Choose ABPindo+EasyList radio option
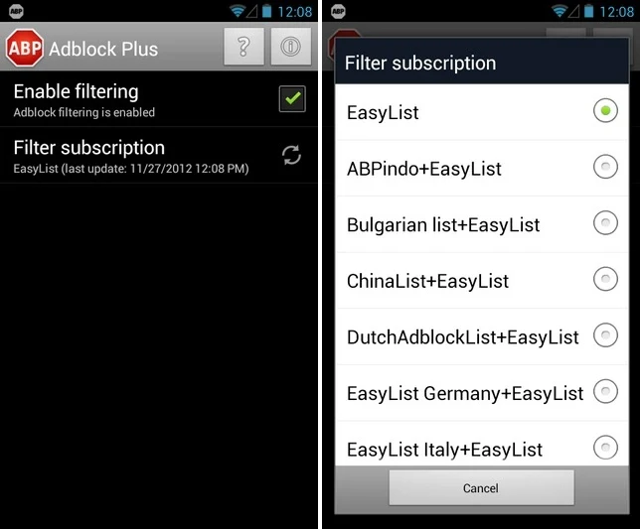The height and width of the screenshot is (529, 640). coord(605,167)
